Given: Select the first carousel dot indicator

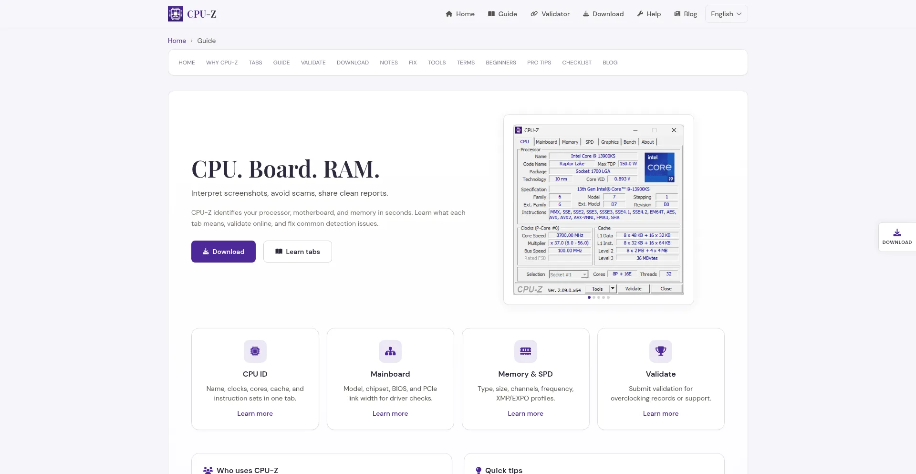Looking at the screenshot, I should coord(589,297).
